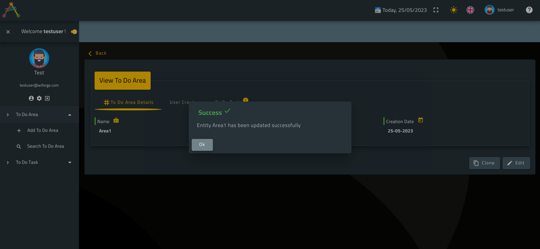The width and height of the screenshot is (540, 249).
Task: Open the user profile icon under the email
Action: point(31,98)
